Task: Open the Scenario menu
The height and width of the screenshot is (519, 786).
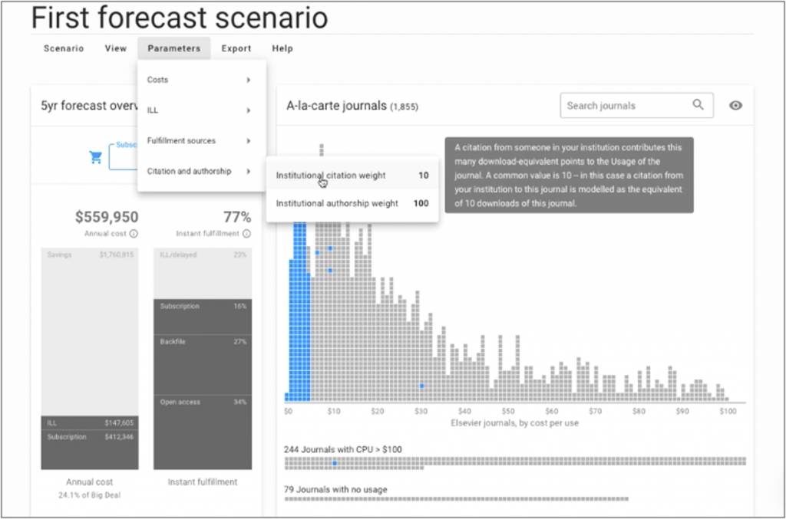Action: click(x=63, y=48)
